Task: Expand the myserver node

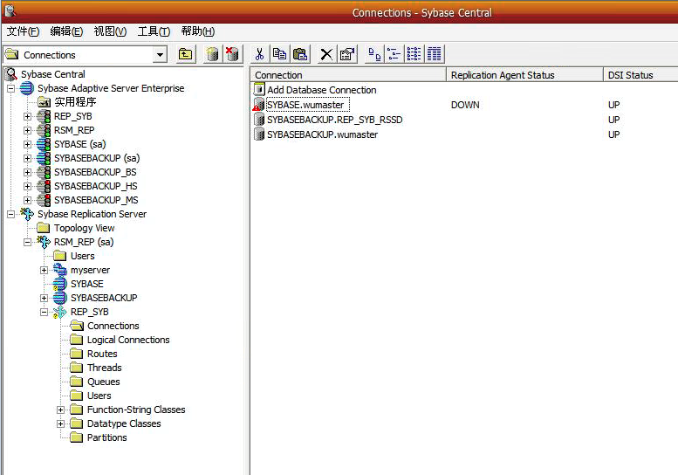Action: point(45,270)
